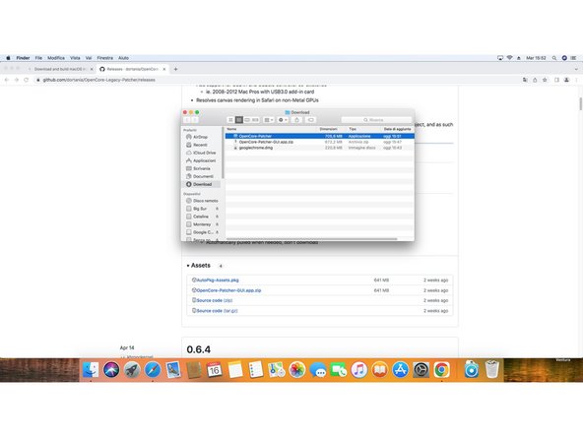Image resolution: width=583 pixels, height=437 pixels.
Task: Open the Finder menu in menu bar
Action: click(x=23, y=58)
